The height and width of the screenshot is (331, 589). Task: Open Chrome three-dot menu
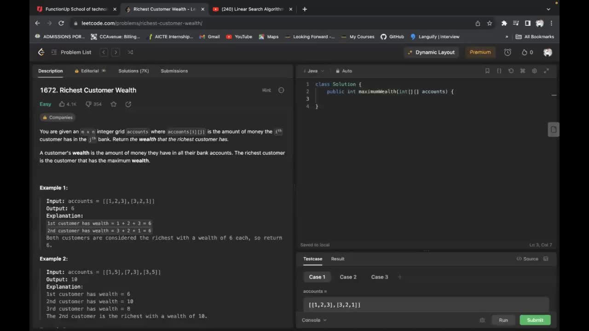[x=551, y=23]
